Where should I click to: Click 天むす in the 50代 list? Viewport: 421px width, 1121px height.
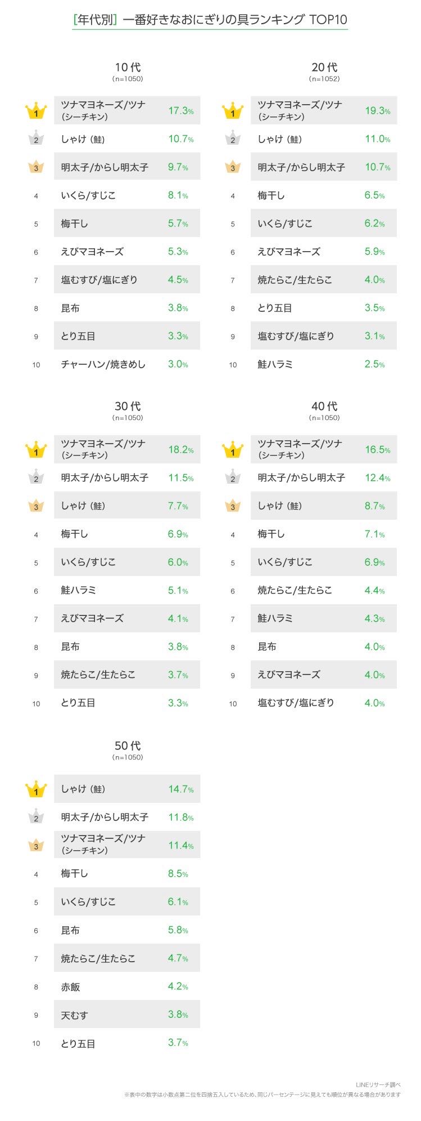click(74, 1015)
